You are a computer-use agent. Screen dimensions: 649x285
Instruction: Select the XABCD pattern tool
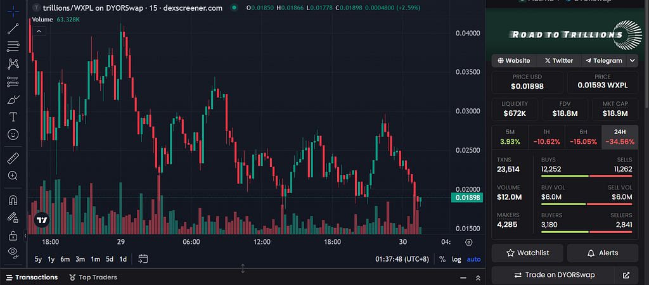tap(13, 64)
